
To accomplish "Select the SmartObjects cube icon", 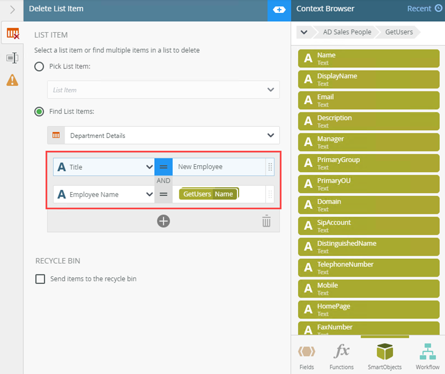I will tap(384, 352).
